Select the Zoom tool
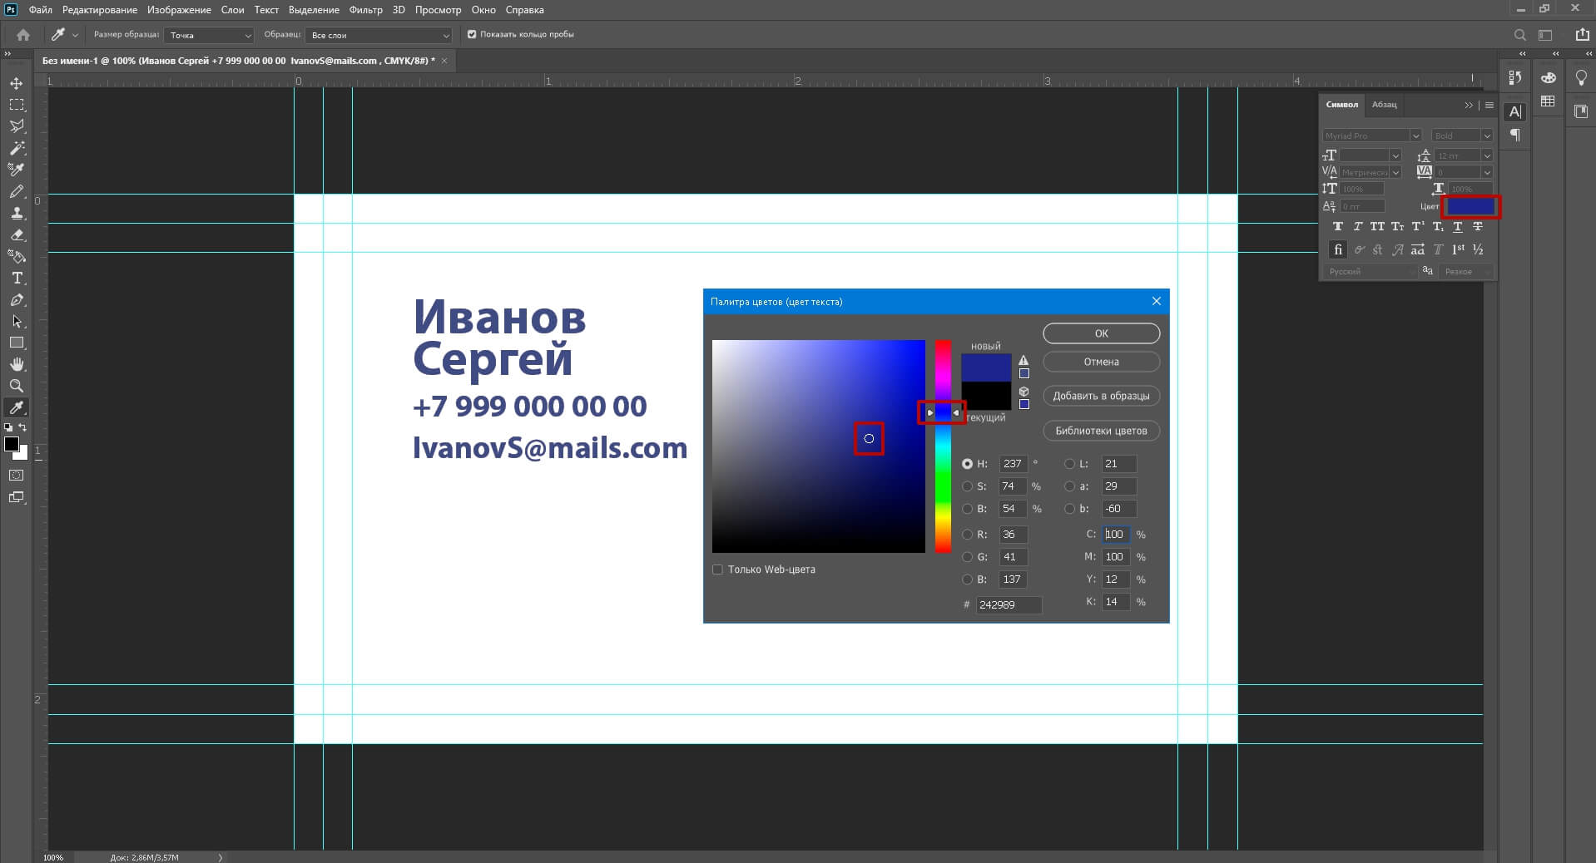 (17, 386)
